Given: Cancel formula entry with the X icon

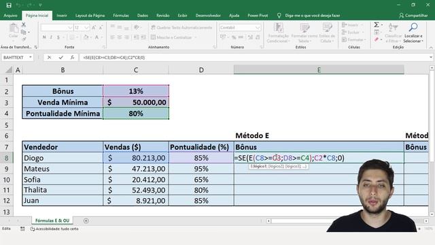Looking at the screenshot, I should coord(49,57).
